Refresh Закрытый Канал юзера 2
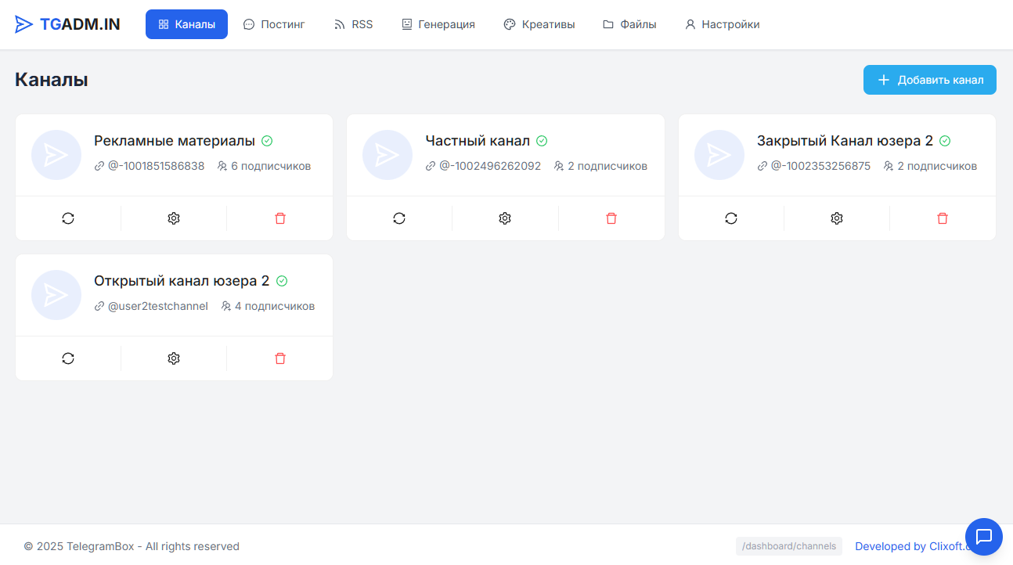 731,218
